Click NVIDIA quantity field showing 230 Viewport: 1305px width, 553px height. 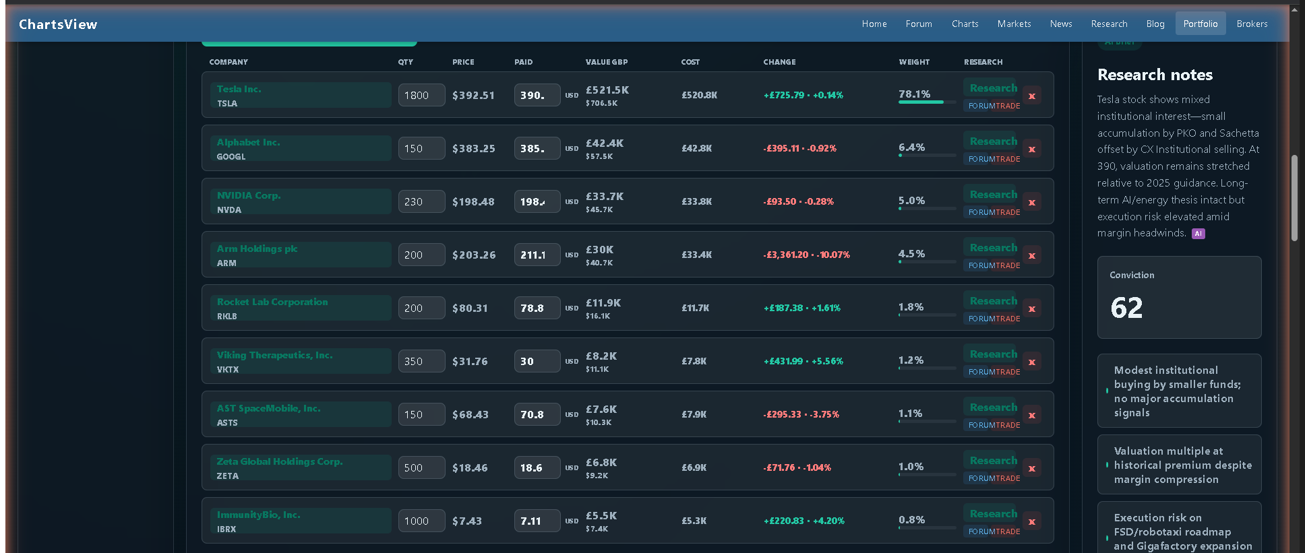pyautogui.click(x=421, y=201)
